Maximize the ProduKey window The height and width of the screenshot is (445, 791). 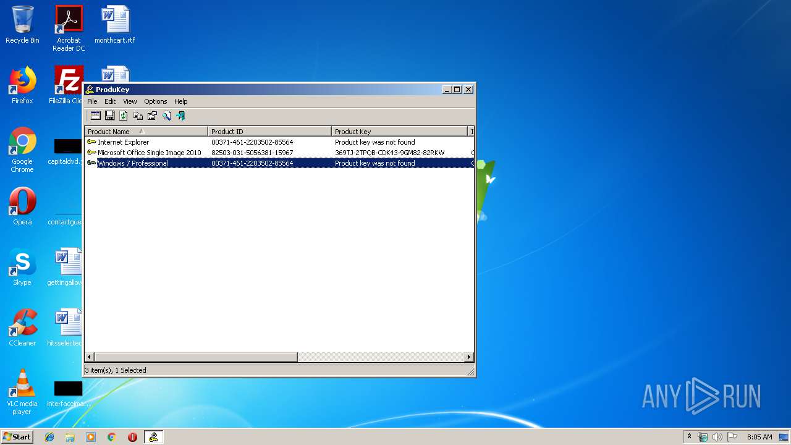tap(457, 90)
